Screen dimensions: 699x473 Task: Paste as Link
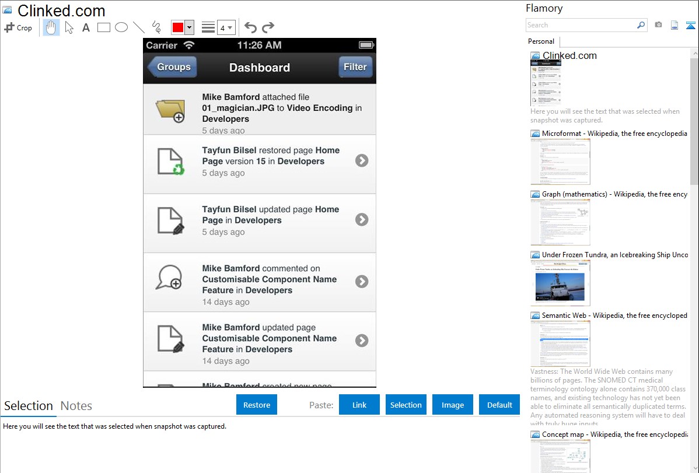(x=359, y=405)
